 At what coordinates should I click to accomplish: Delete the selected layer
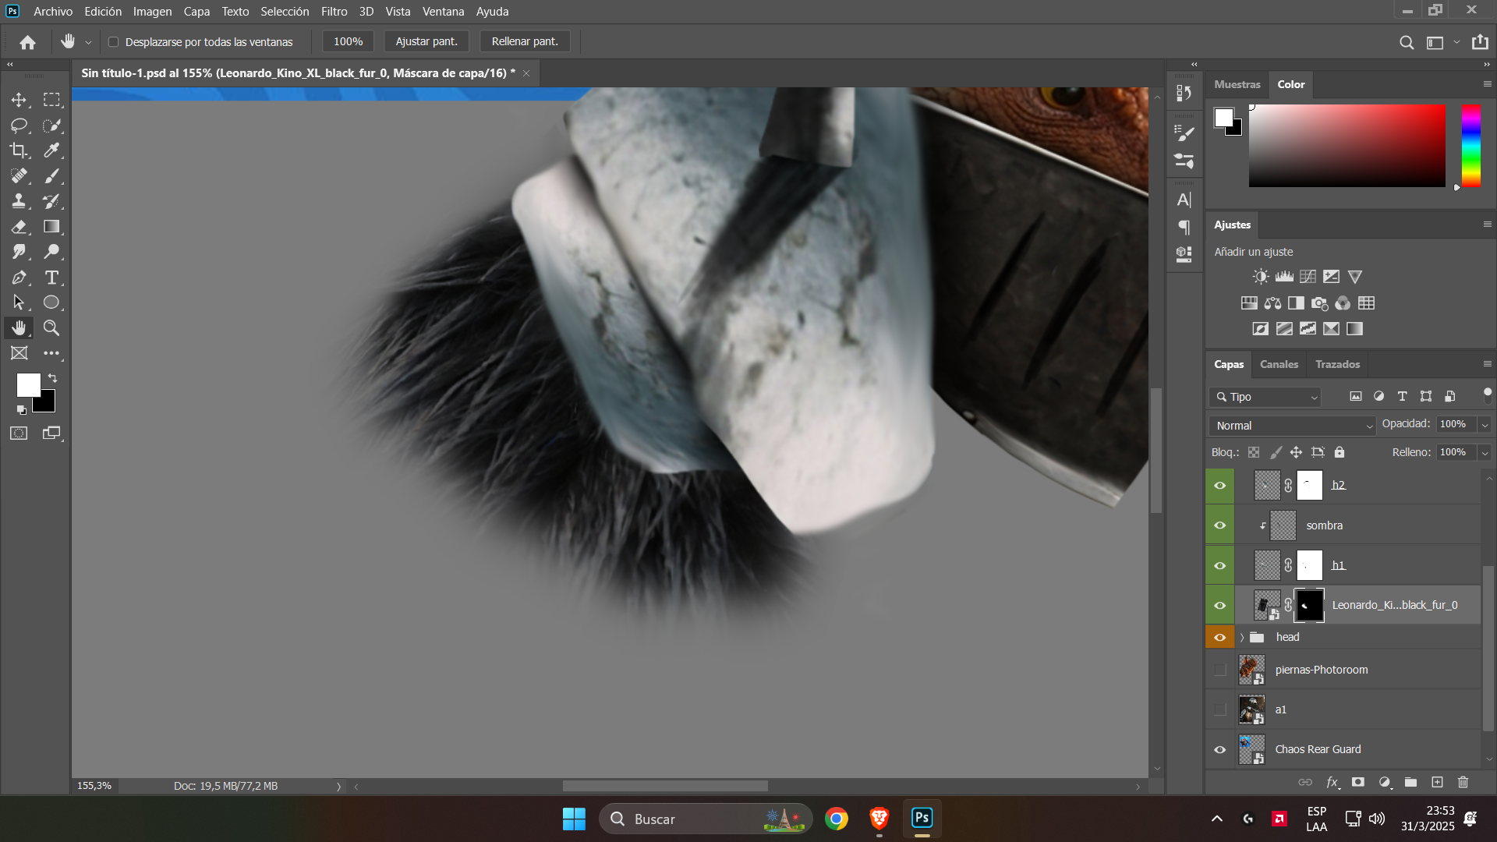click(x=1463, y=782)
